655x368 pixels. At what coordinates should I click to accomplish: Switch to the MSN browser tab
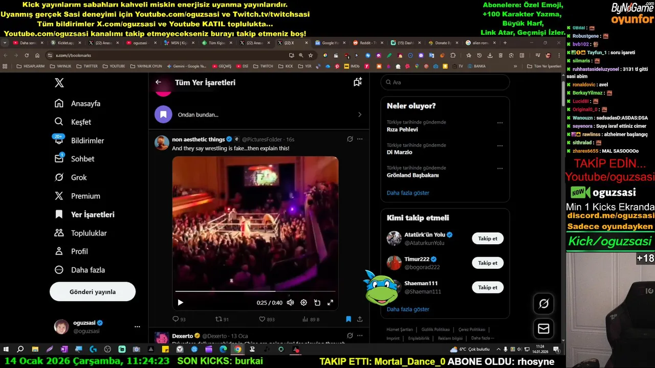tap(179, 43)
